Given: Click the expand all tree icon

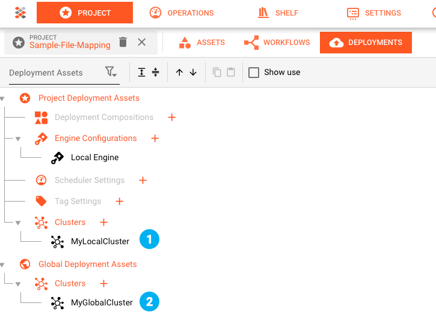Looking at the screenshot, I should pos(142,72).
